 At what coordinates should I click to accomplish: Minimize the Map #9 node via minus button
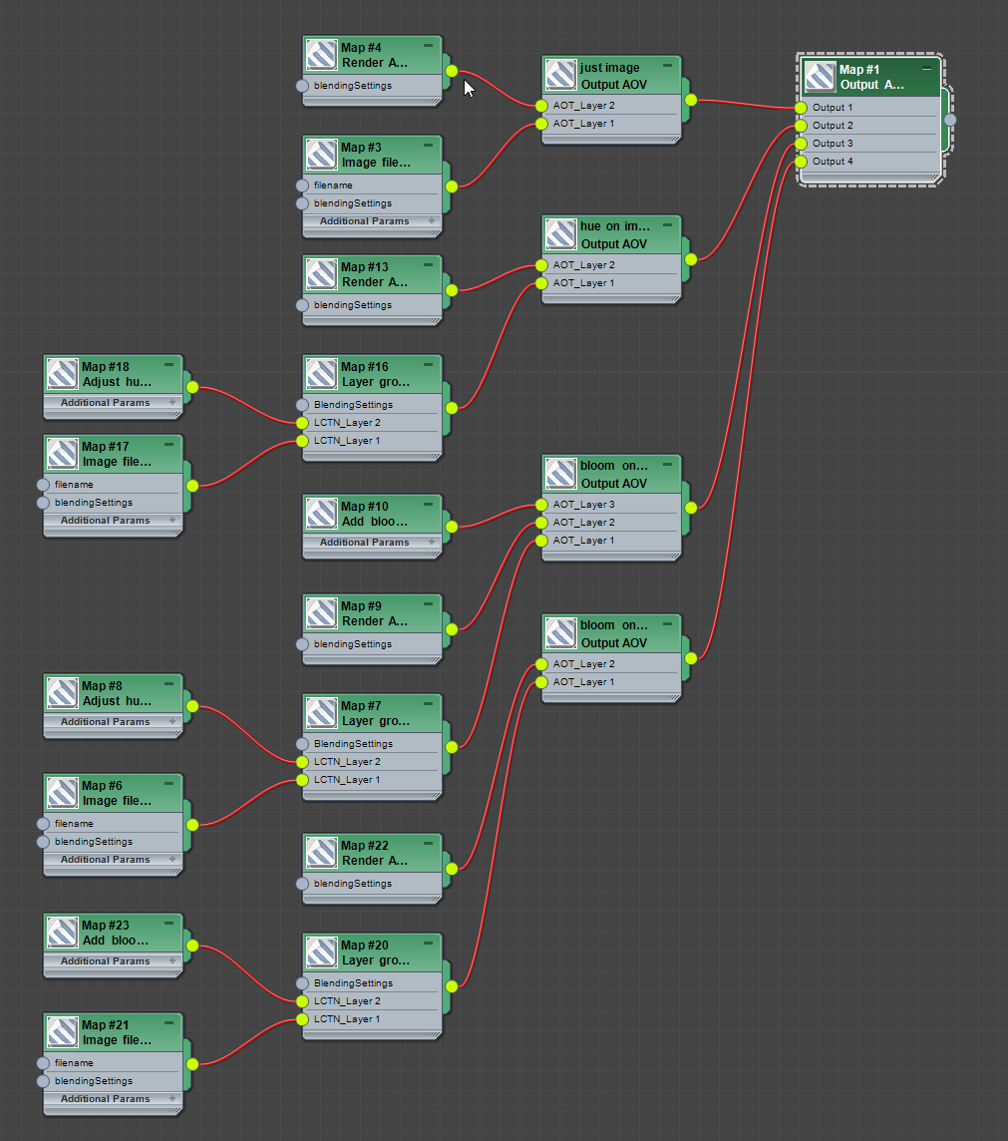click(x=429, y=604)
